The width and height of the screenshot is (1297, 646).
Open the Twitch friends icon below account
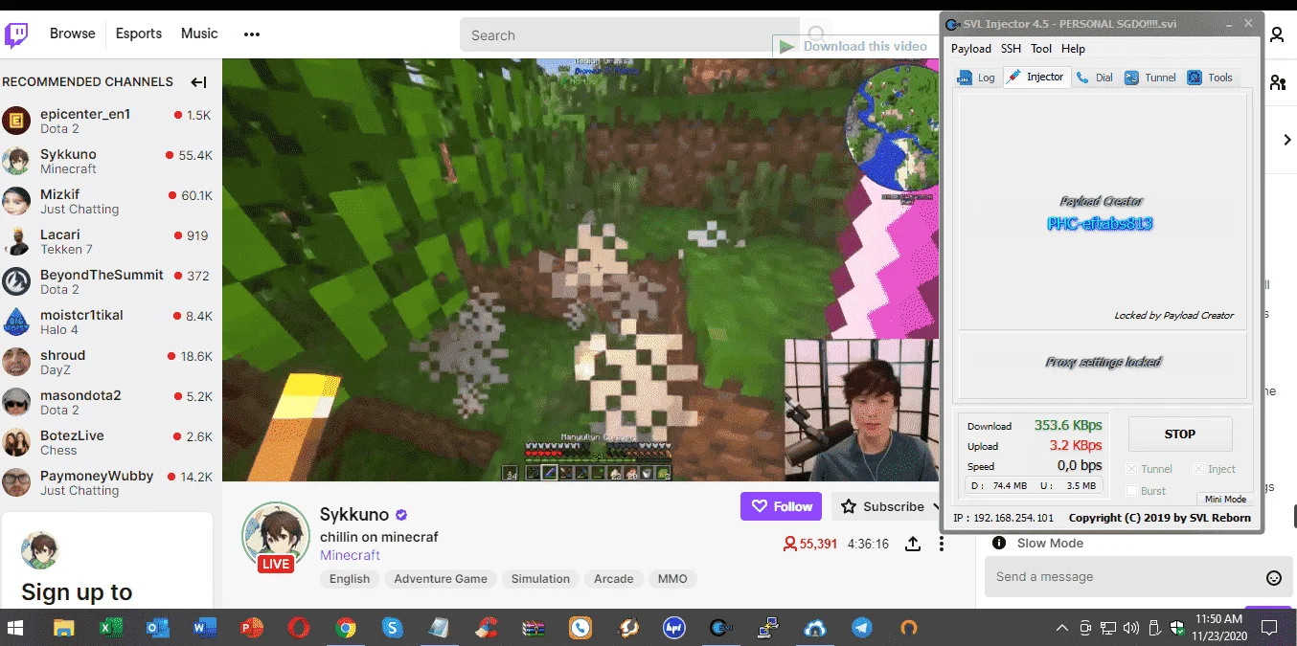pos(1277,83)
